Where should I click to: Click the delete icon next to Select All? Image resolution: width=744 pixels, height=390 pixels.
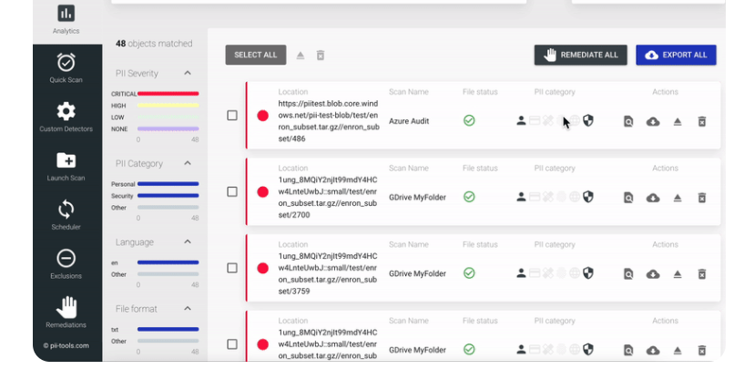pyautogui.click(x=321, y=56)
